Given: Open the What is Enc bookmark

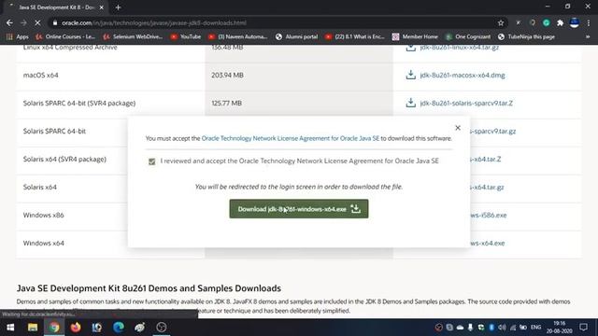Looking at the screenshot, I should coord(355,36).
